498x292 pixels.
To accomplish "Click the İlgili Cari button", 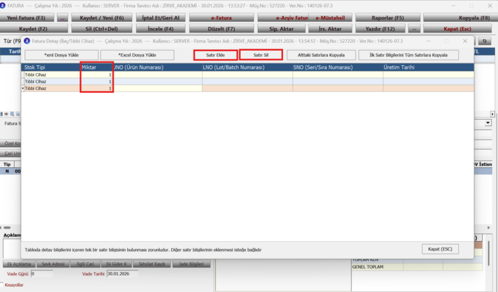I will [85, 264].
